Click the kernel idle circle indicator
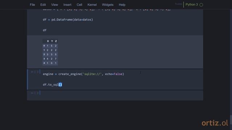This screenshot has height=130, width=232. 201,5
